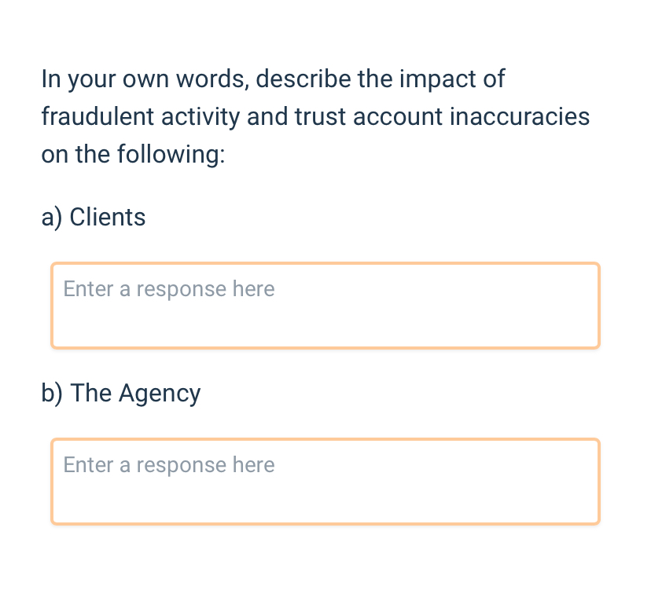The image size is (651, 590).
Task: Select the "Enter a response here" placeholder for The Agency
Action: (x=169, y=464)
